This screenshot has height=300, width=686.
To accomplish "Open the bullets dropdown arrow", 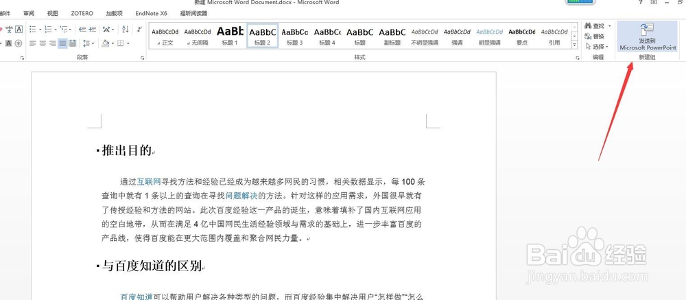I will 40,30.
